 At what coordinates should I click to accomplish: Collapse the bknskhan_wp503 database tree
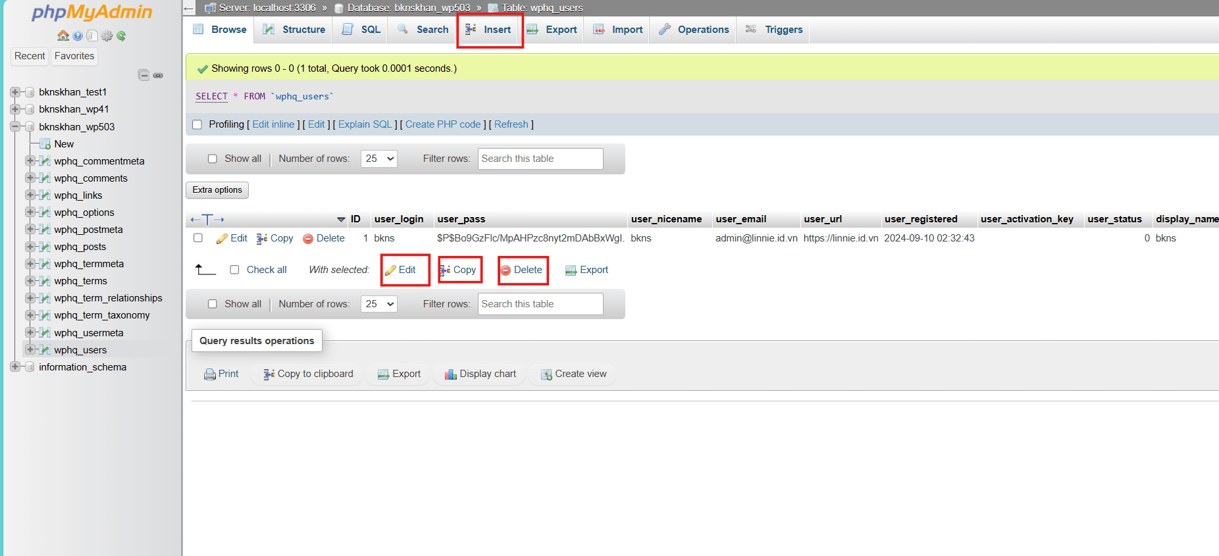15,126
